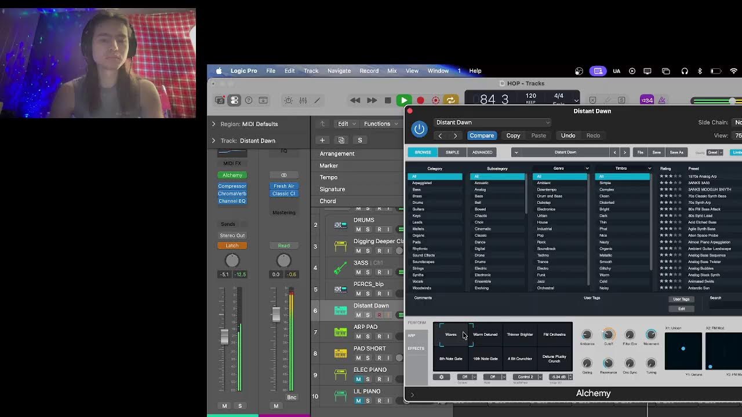Start recording with the red Record button
Image resolution: width=742 pixels, height=417 pixels.
420,100
